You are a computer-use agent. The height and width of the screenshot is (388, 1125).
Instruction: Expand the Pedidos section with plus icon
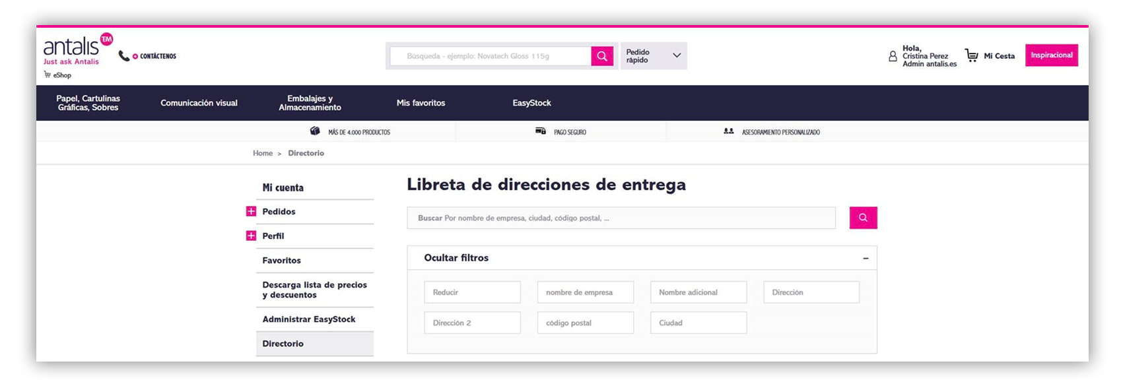251,212
